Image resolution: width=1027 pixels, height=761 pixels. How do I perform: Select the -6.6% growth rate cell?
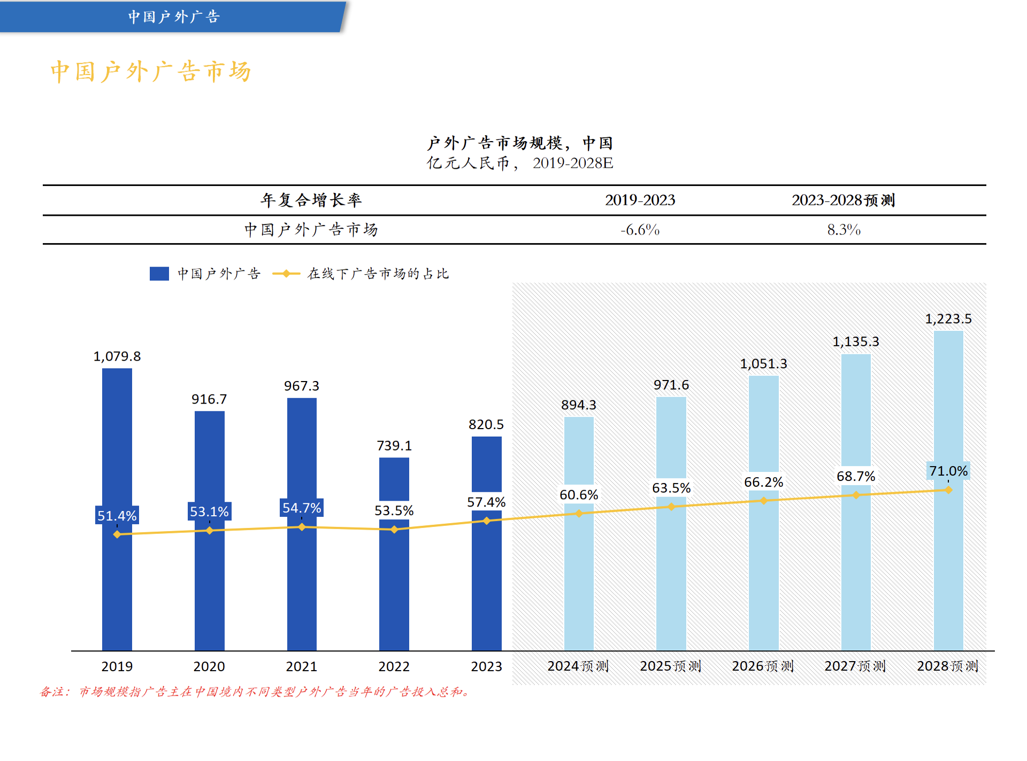(x=640, y=230)
